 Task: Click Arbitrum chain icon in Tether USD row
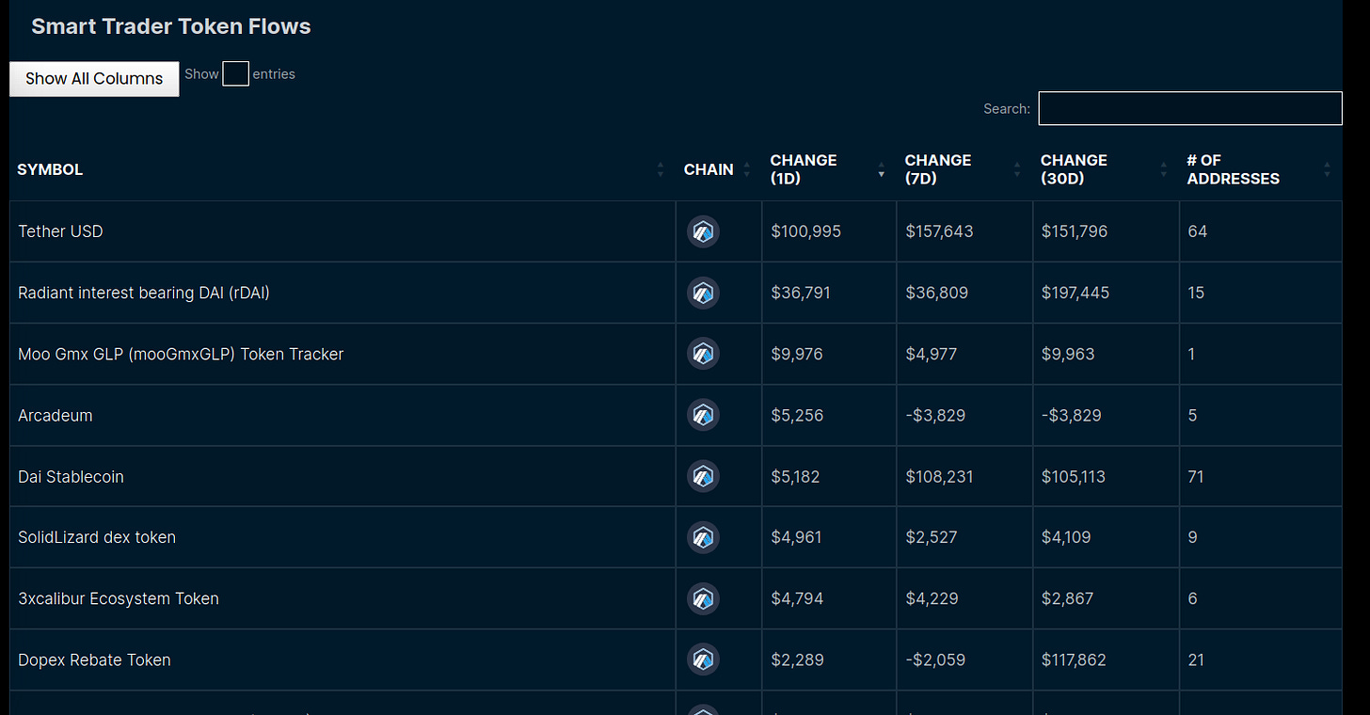(703, 231)
